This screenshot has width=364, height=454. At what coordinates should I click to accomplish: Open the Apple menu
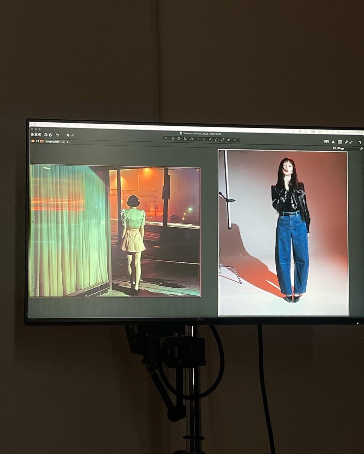click(34, 124)
